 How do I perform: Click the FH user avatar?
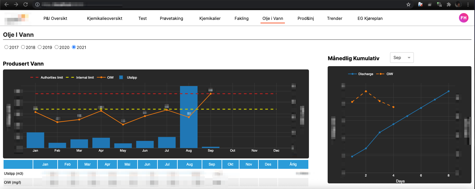pyautogui.click(x=463, y=18)
